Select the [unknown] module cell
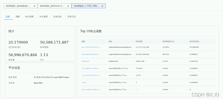223x99 pixels. (x=113, y=61)
